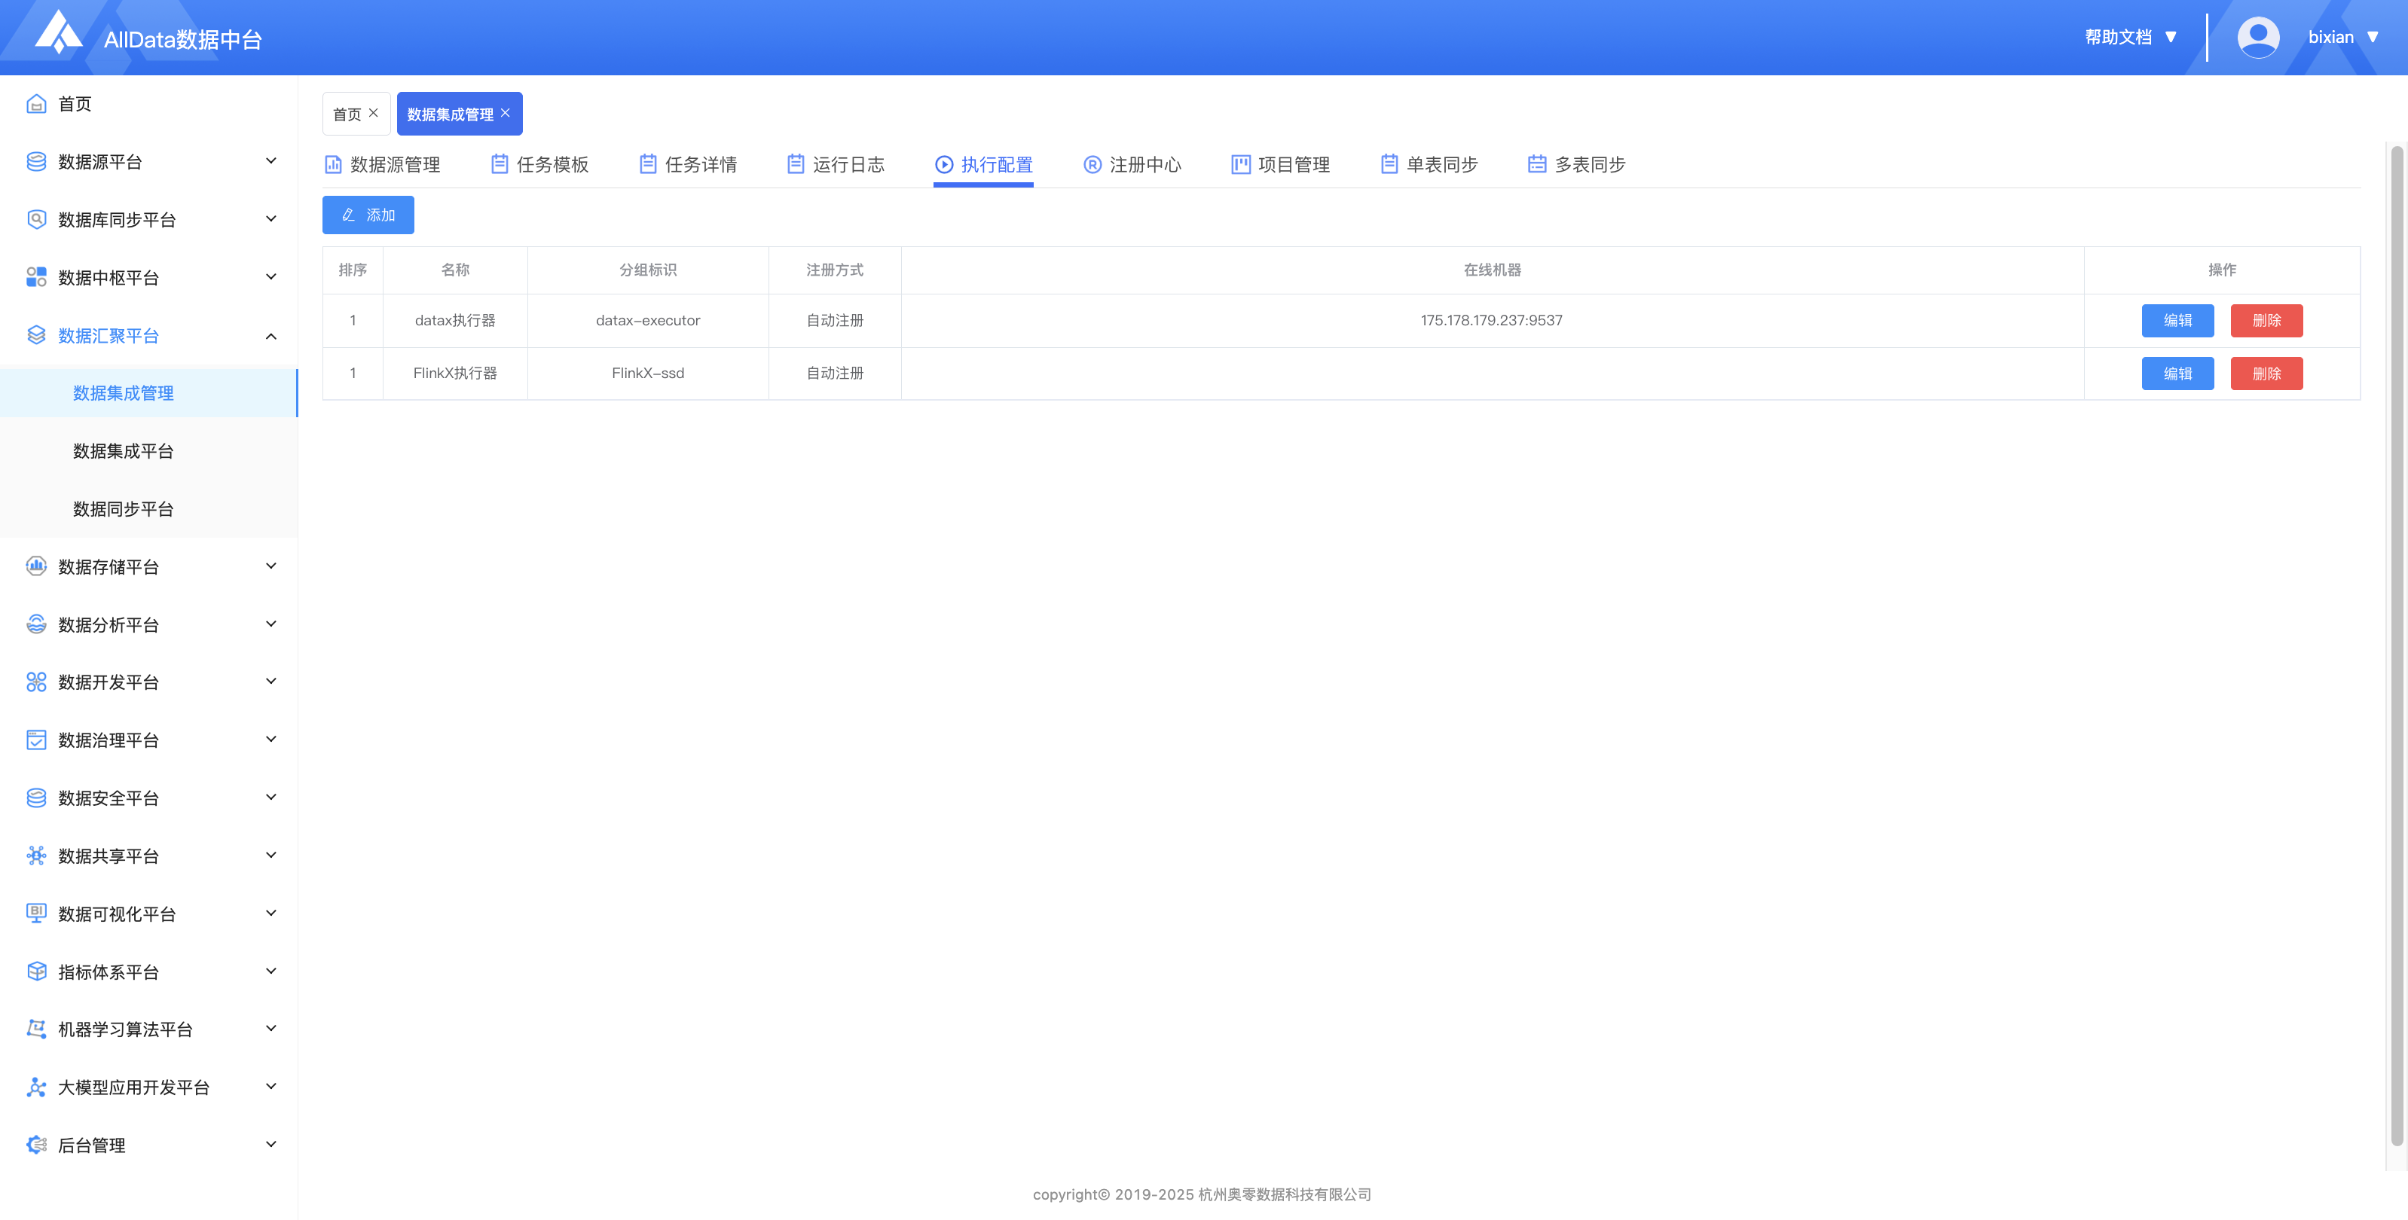Click the user avatar icon

point(2257,38)
